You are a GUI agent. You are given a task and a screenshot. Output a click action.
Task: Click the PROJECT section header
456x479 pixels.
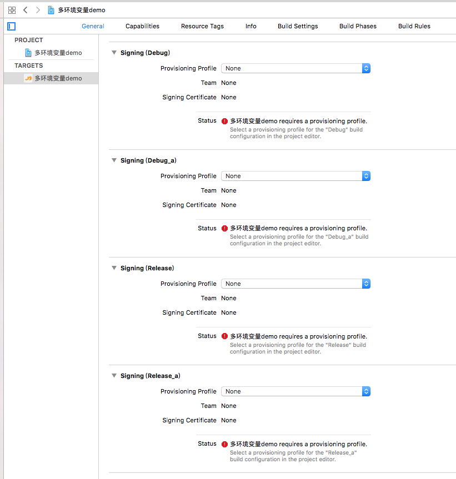[x=29, y=40]
